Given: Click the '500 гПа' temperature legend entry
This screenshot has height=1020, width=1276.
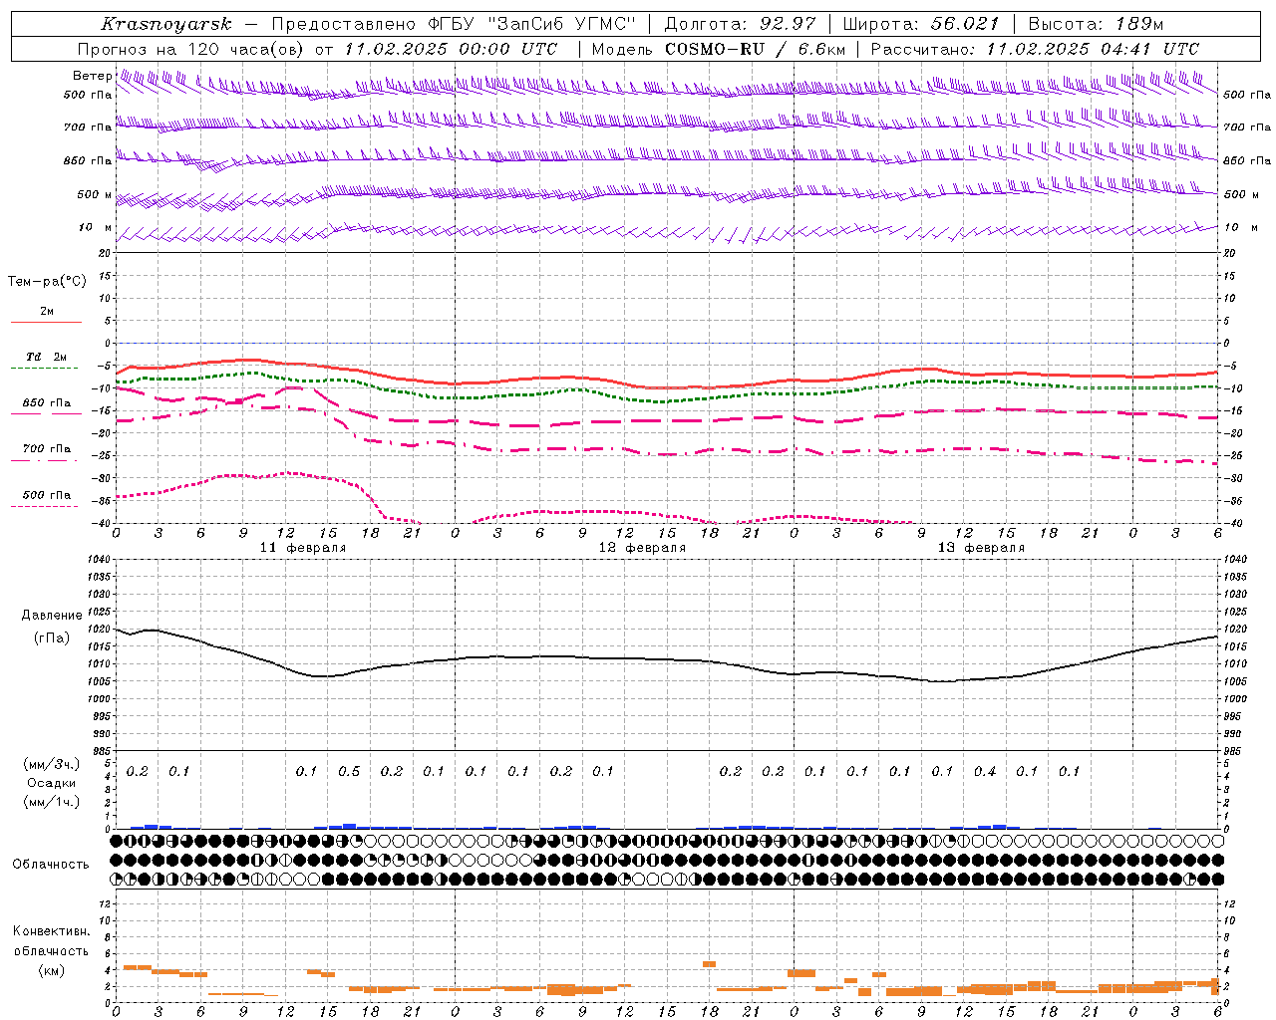Looking at the screenshot, I should pyautogui.click(x=46, y=495).
